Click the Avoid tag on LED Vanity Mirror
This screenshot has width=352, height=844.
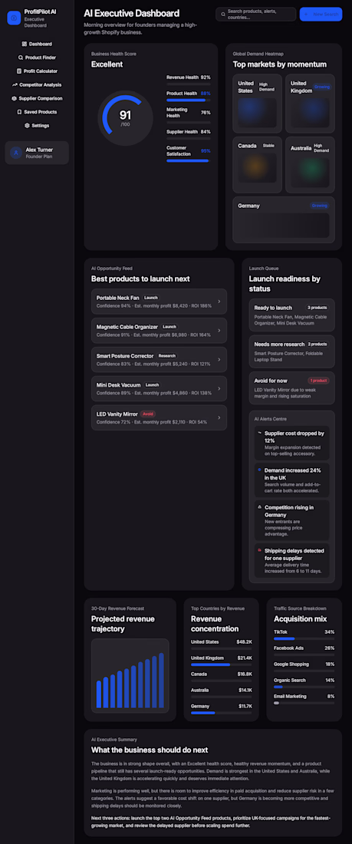coord(148,414)
